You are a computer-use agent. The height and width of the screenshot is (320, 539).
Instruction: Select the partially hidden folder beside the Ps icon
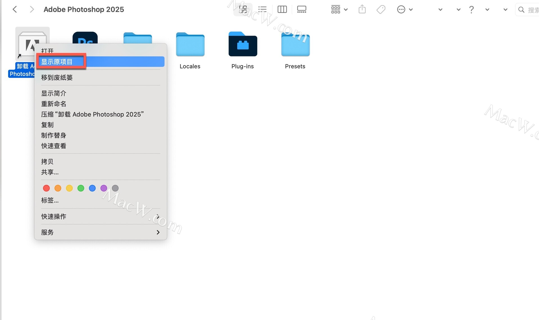tap(138, 38)
